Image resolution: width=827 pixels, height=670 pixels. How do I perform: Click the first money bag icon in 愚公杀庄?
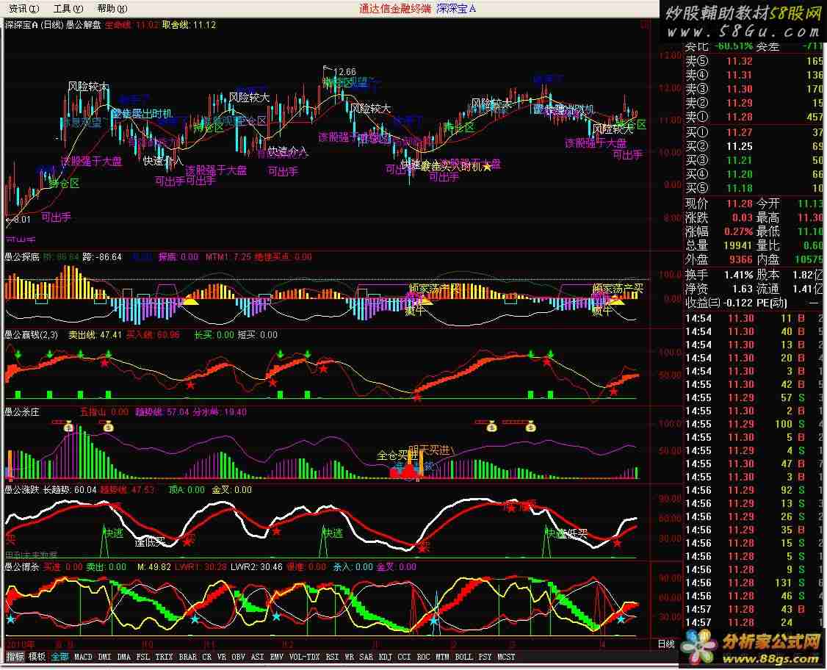tap(68, 427)
